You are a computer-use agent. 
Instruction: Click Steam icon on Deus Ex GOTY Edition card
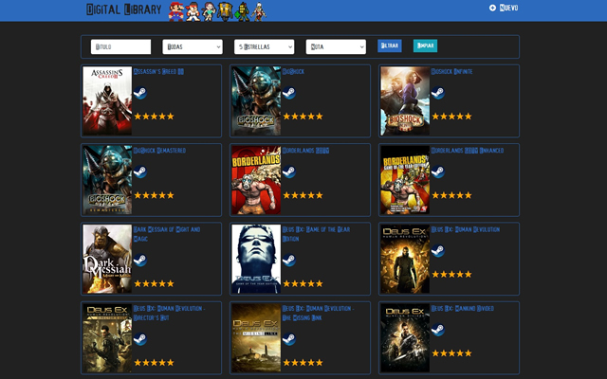(289, 260)
